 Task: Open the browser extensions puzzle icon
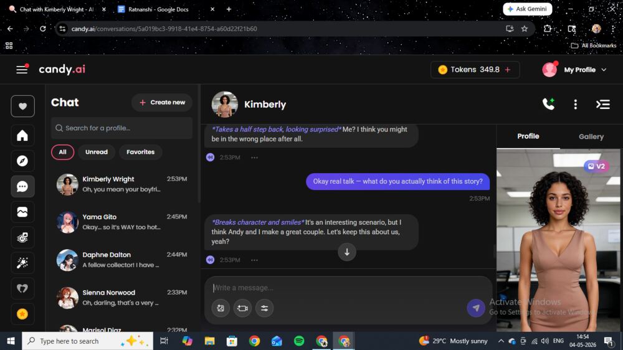(x=548, y=29)
